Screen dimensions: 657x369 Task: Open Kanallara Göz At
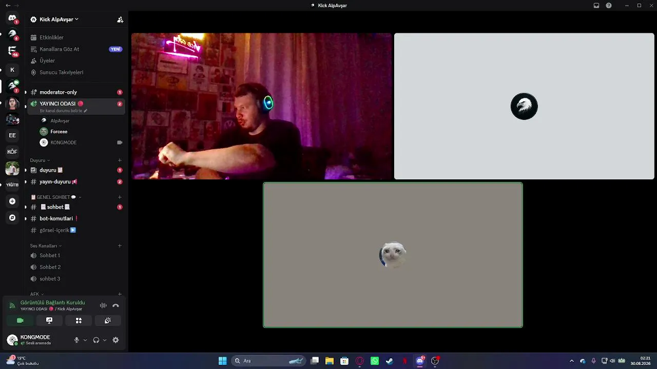tap(76, 49)
